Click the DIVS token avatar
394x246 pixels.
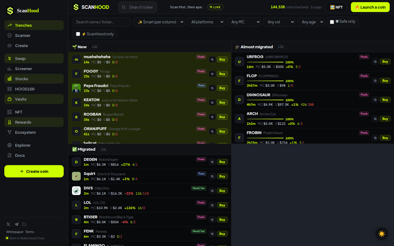point(76,191)
